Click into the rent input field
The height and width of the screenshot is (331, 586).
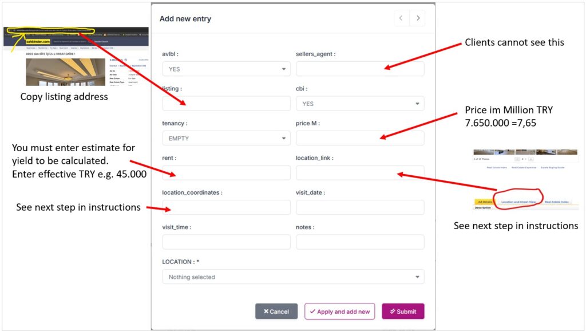(x=226, y=173)
